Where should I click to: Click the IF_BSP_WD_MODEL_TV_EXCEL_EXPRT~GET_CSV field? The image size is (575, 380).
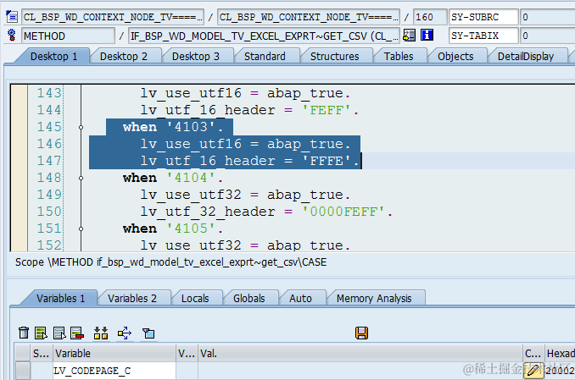point(264,36)
